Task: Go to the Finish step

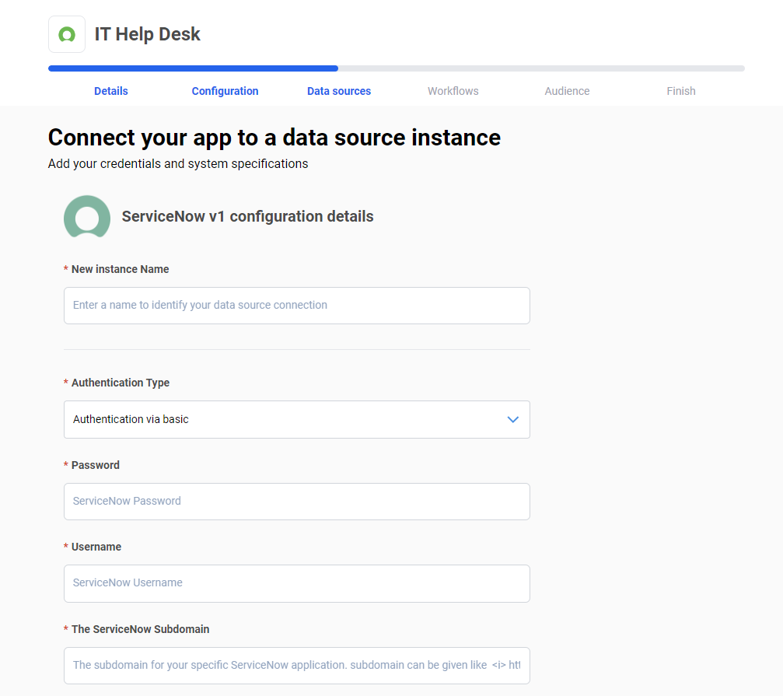Action: tap(681, 91)
